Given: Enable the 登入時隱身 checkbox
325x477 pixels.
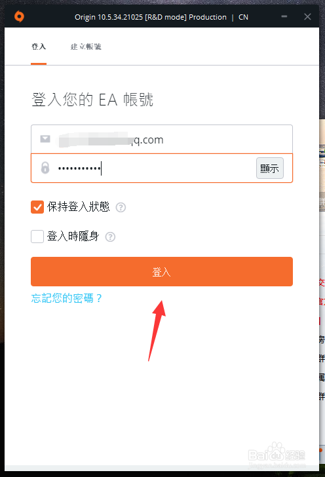Looking at the screenshot, I should coord(37,237).
